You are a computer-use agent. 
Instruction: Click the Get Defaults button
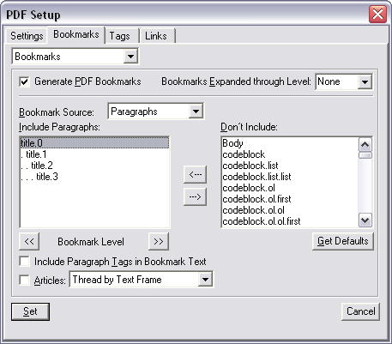(x=343, y=241)
